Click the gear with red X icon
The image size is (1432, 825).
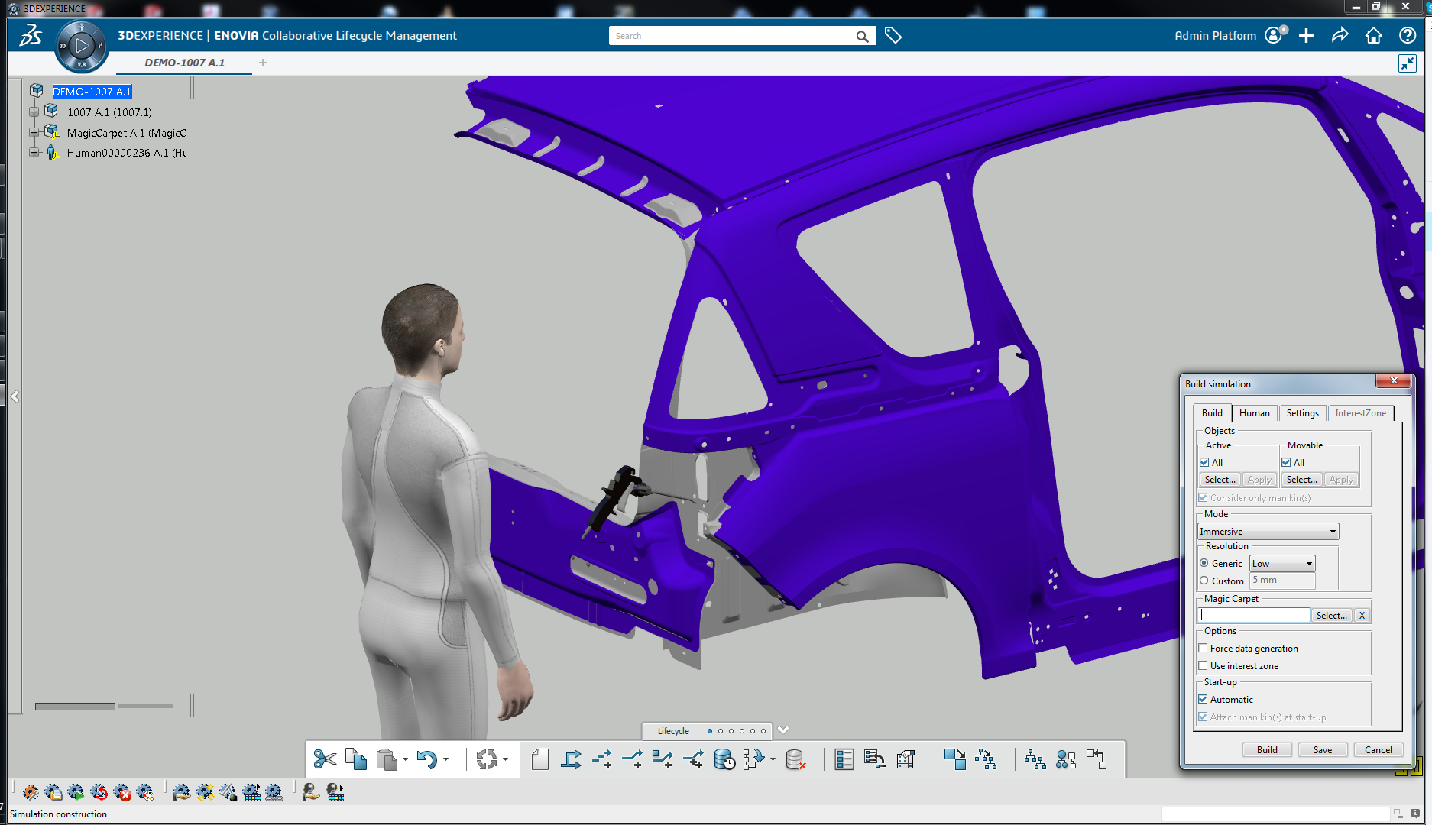[x=122, y=793]
